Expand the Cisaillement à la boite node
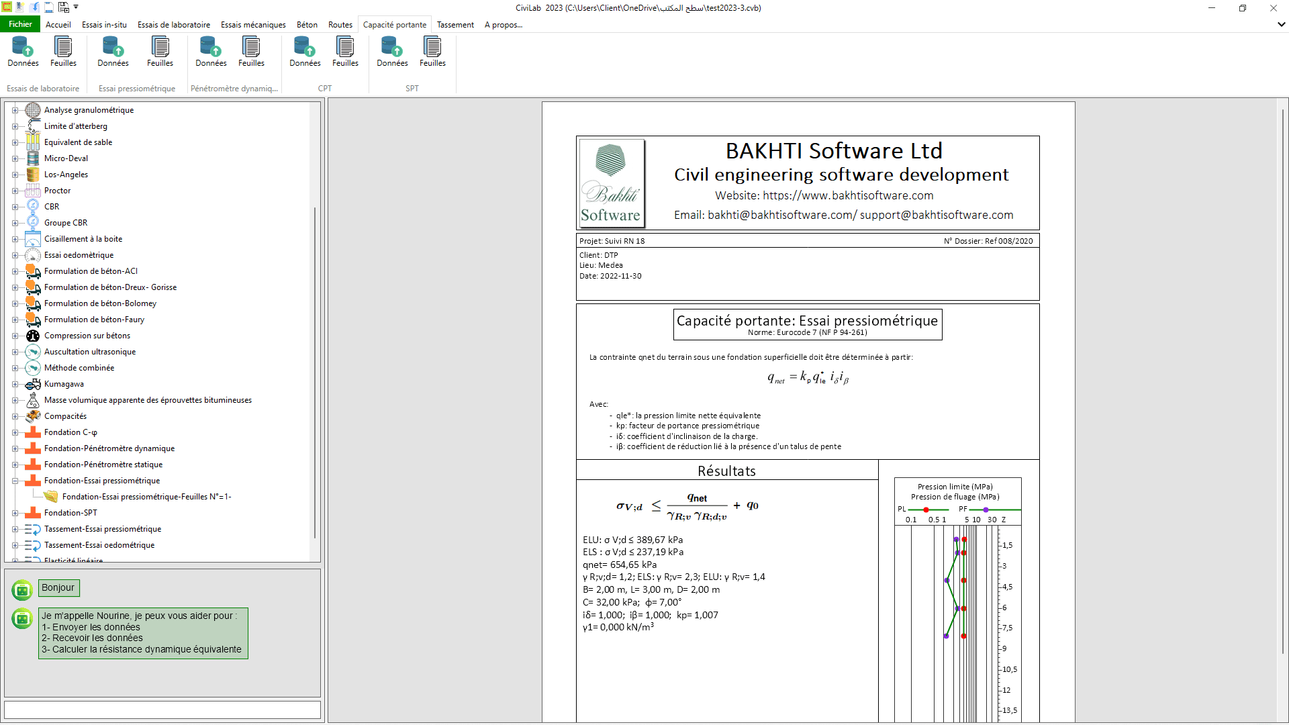The width and height of the screenshot is (1289, 725). click(x=15, y=239)
